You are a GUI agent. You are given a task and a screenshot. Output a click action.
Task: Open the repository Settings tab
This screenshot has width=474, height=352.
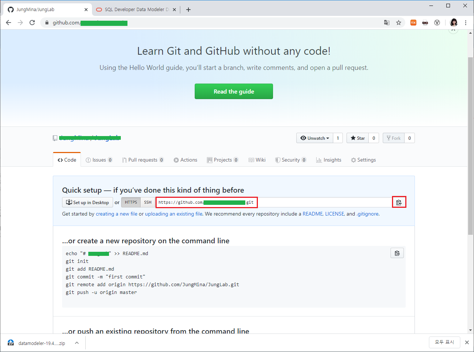pyautogui.click(x=363, y=160)
